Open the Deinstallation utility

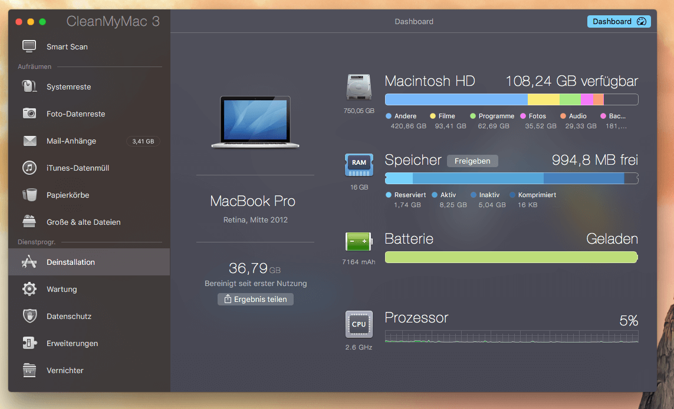89,262
